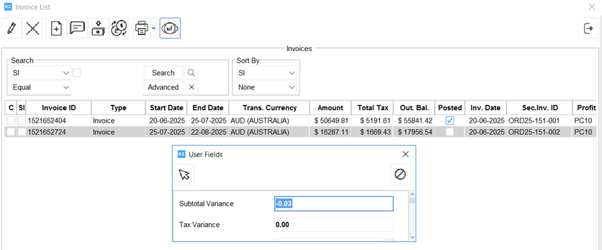Toggle the Posted checkbox for invoice 1521652404
Image resolution: width=602 pixels, height=250 pixels.
[450, 121]
